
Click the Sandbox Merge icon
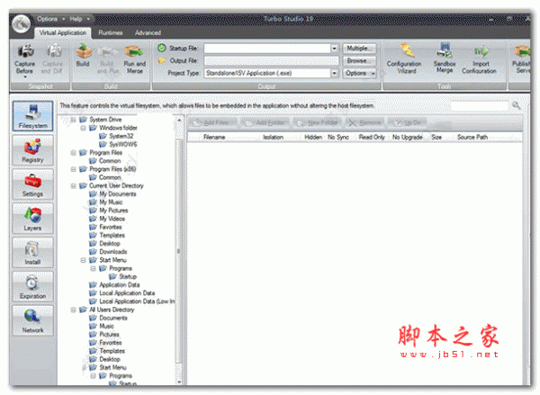pyautogui.click(x=445, y=50)
